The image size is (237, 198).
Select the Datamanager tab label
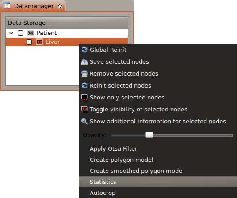coord(34,6)
